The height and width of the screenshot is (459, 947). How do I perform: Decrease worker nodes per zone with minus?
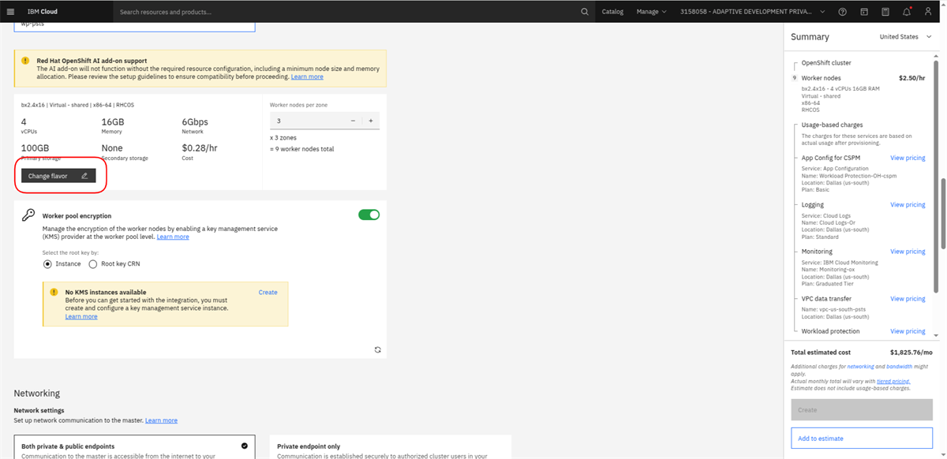coord(353,121)
